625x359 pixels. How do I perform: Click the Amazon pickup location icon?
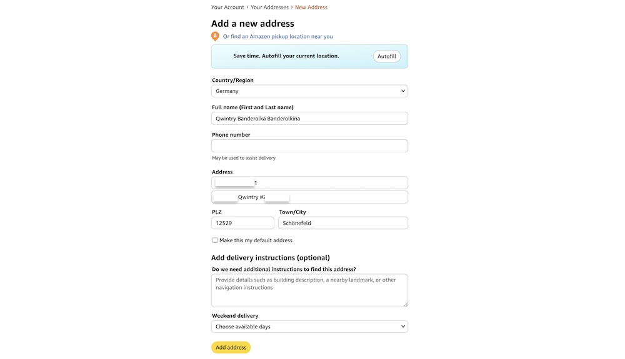215,36
